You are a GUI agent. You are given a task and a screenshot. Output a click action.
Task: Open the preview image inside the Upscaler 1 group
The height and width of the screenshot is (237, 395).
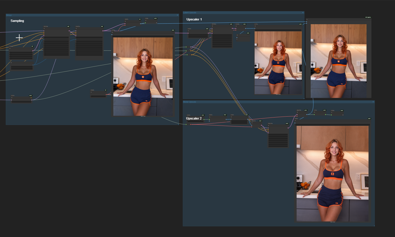pyautogui.click(x=278, y=63)
